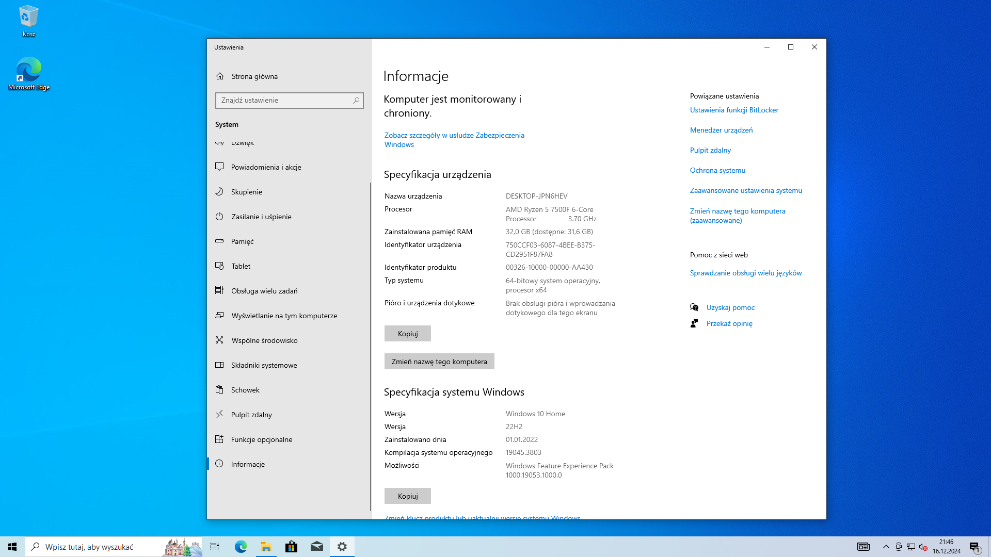
Task: Open File Explorer from taskbar
Action: [266, 547]
